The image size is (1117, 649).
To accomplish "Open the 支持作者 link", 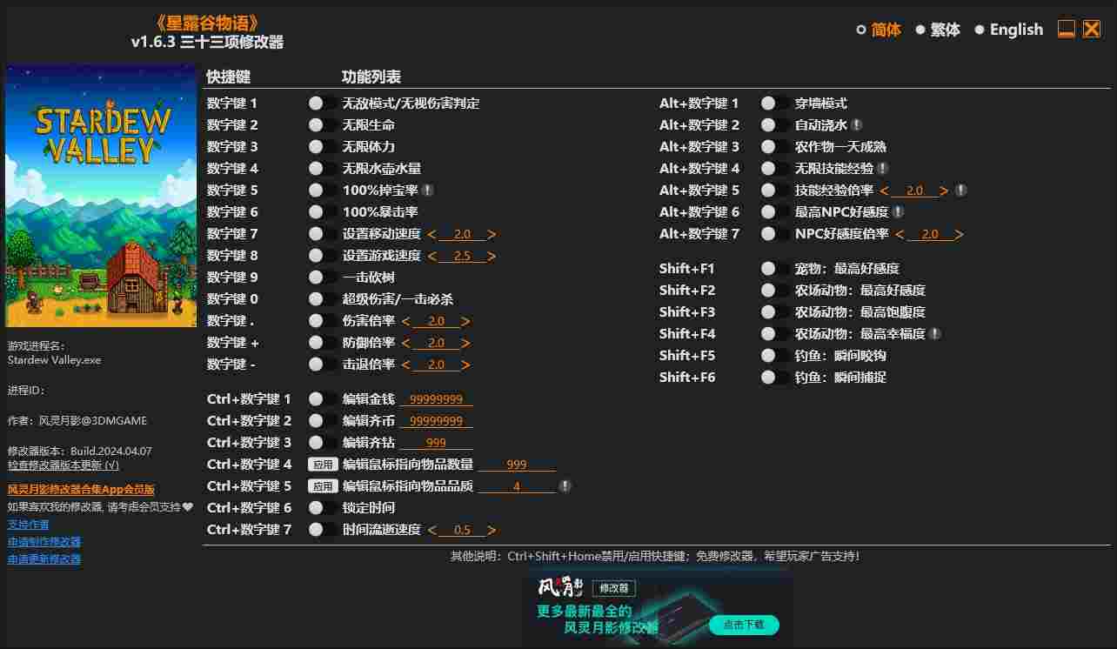I will [29, 525].
